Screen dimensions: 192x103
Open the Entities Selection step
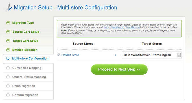(25, 50)
